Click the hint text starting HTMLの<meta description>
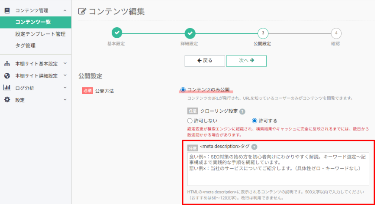The image size is (377, 206). click(276, 195)
